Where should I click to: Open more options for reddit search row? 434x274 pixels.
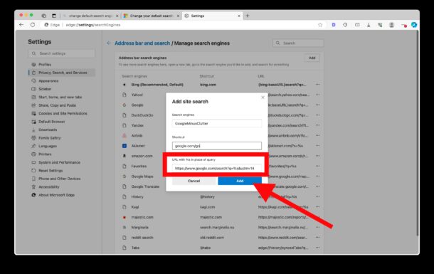[x=318, y=238]
